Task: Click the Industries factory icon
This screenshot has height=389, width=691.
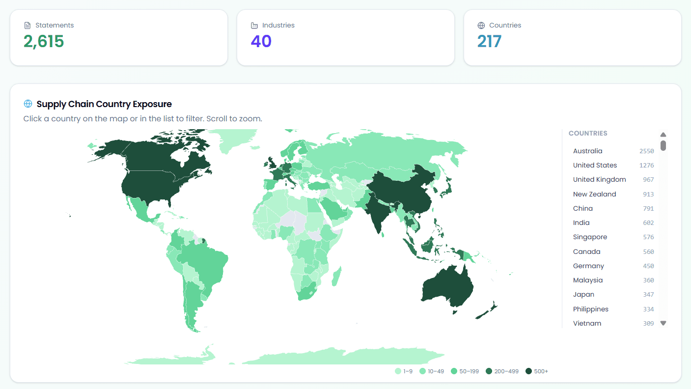Action: pos(254,26)
